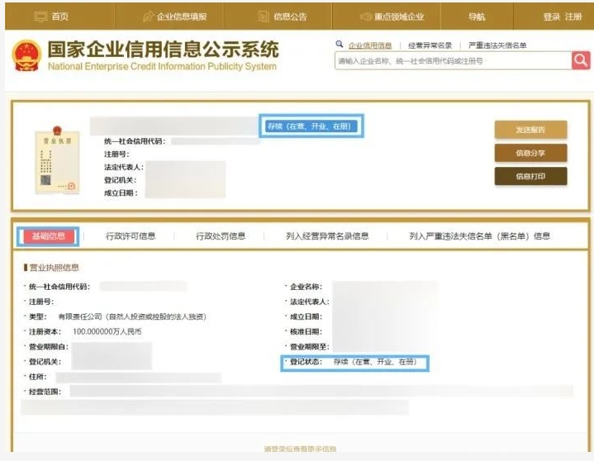Focus the enterprise name search input field
This screenshot has width=594, height=461.
click(x=453, y=60)
